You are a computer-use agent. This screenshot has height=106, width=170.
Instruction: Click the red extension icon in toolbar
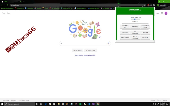(148, 5)
